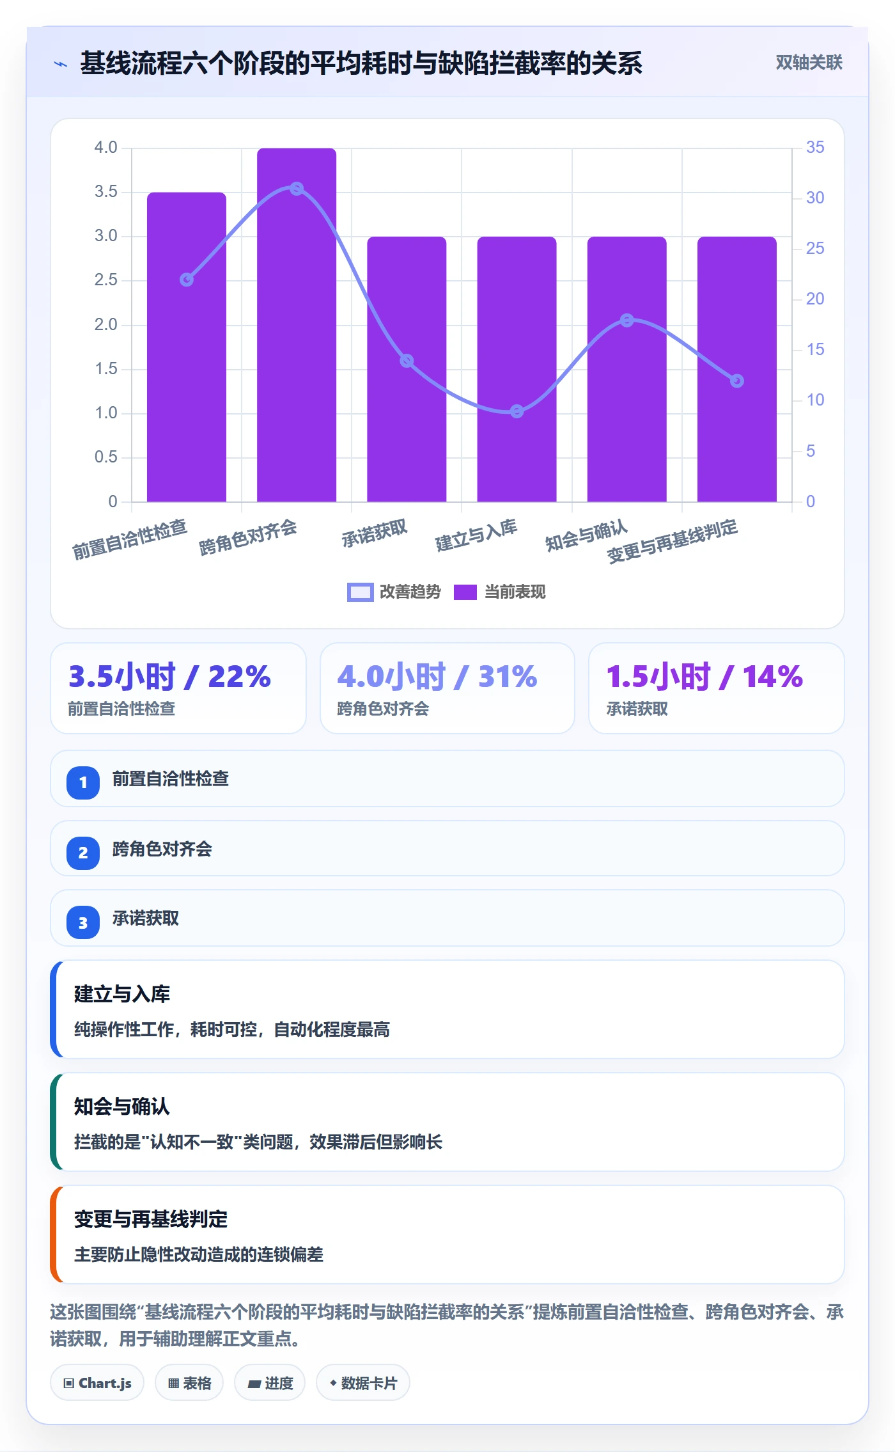Click the 表格 tag chip
Screen dimensions: 895x1452
189,1383
